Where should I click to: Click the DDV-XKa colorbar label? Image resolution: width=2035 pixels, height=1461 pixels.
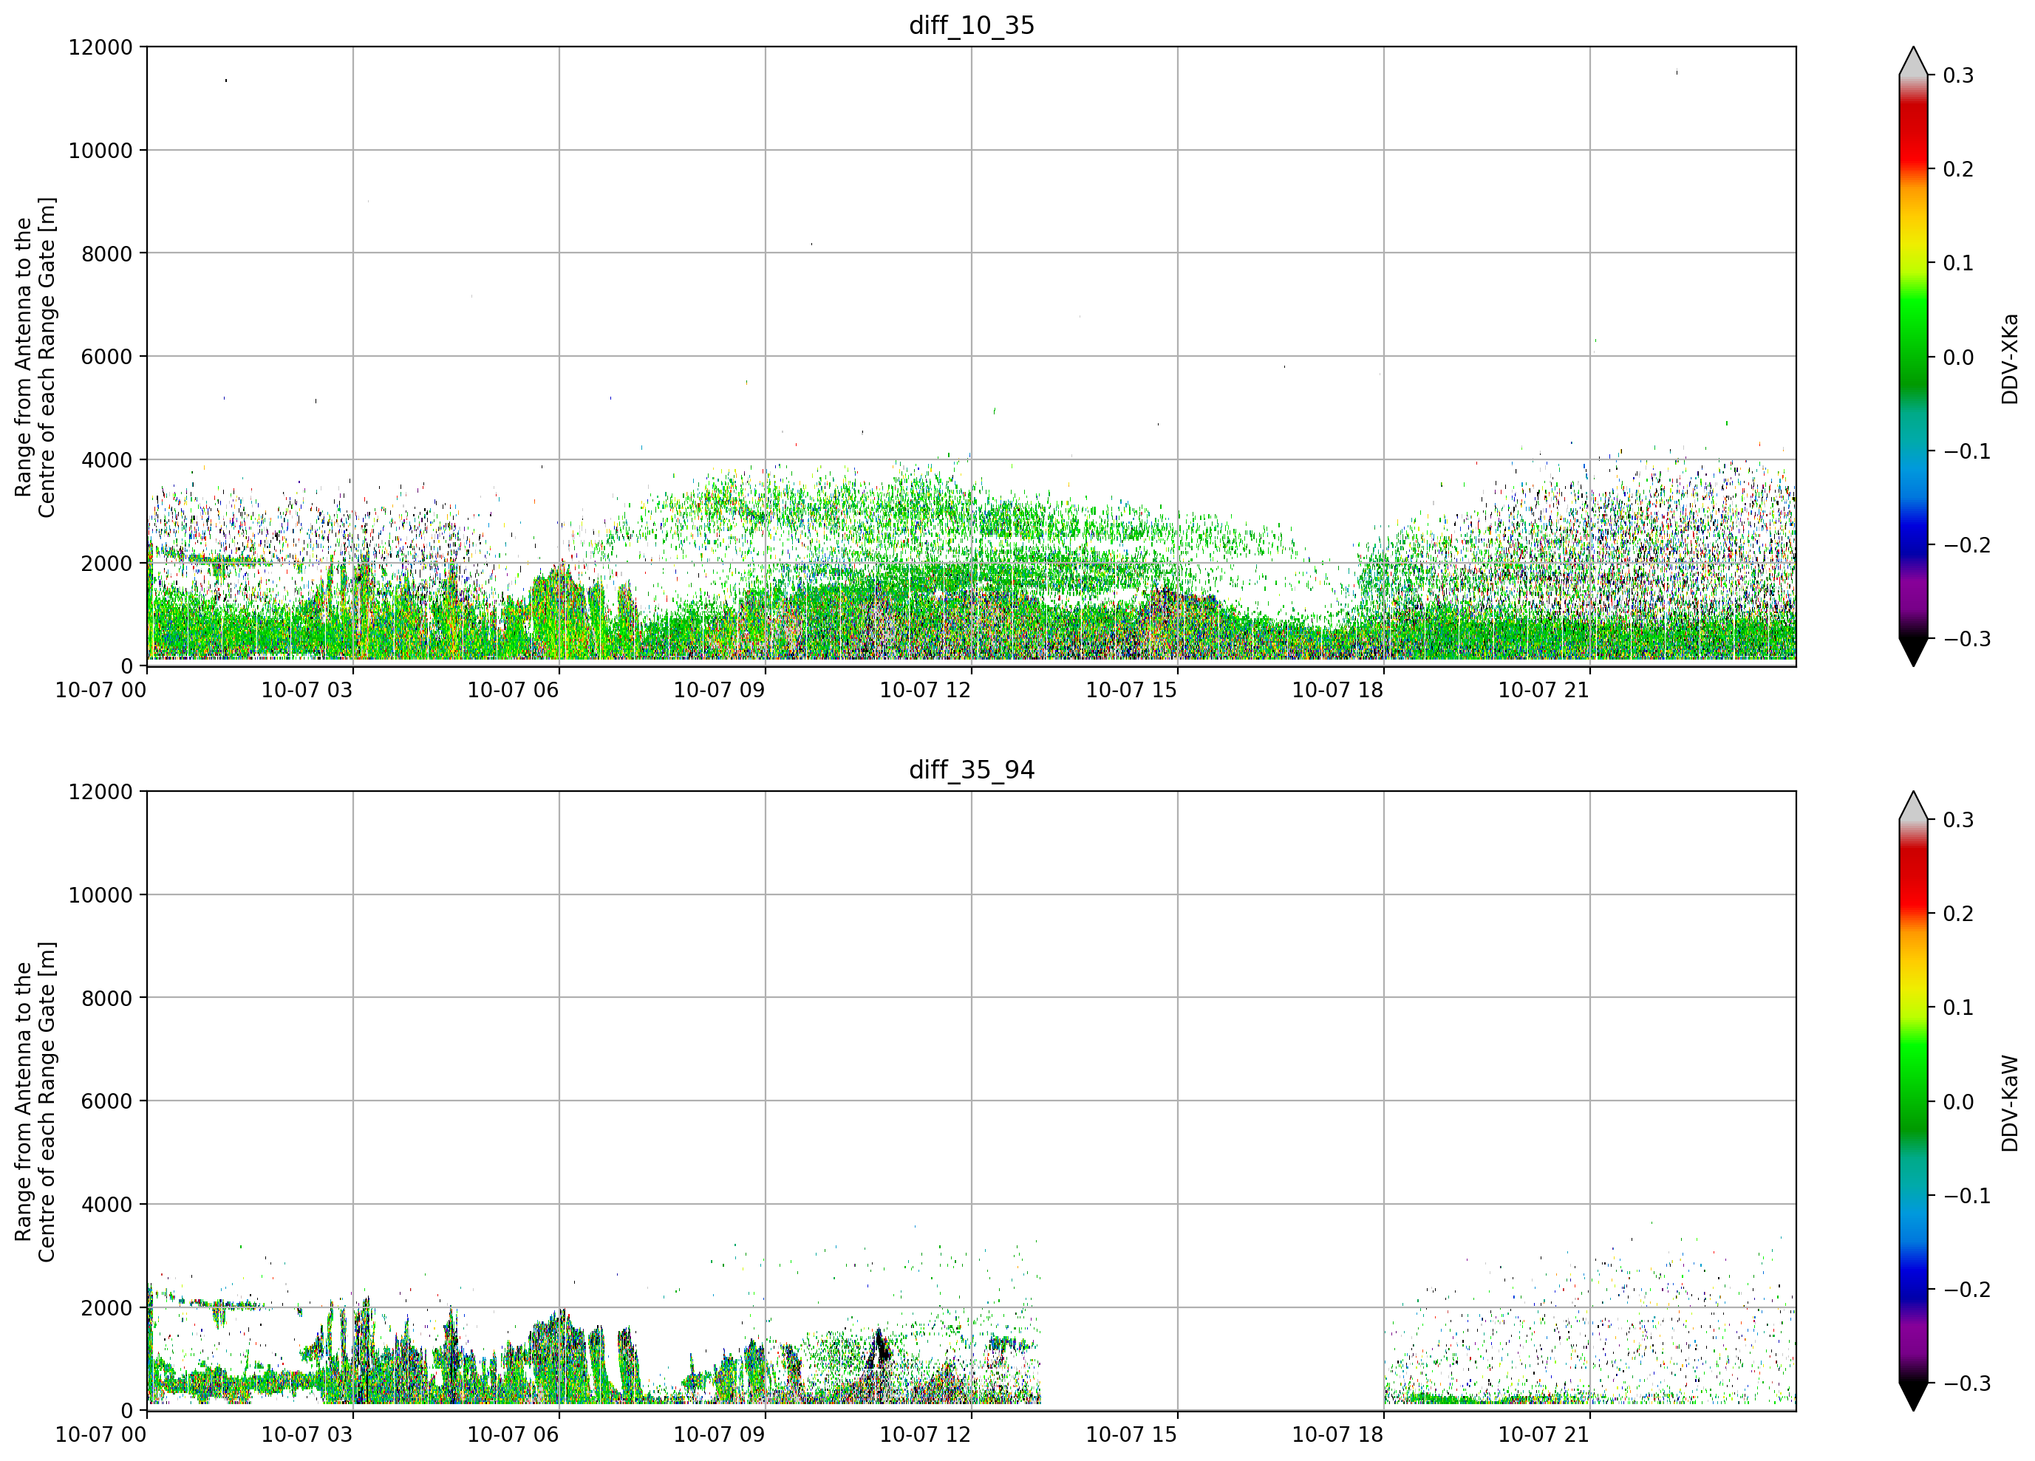2010,359
